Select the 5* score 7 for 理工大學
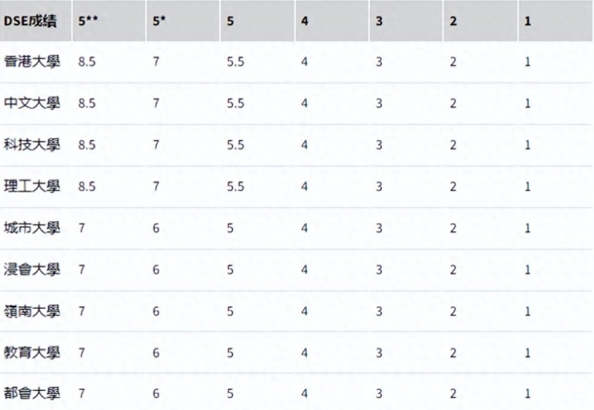This screenshot has height=410, width=594. [x=155, y=186]
